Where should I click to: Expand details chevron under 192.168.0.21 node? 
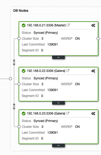click(x=58, y=57)
